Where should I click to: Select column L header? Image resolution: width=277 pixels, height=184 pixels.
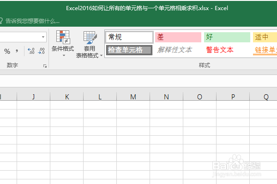coord(100,97)
